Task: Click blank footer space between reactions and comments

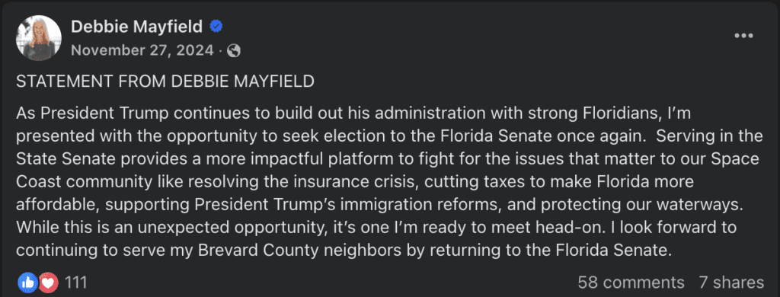Action: pyautogui.click(x=328, y=283)
